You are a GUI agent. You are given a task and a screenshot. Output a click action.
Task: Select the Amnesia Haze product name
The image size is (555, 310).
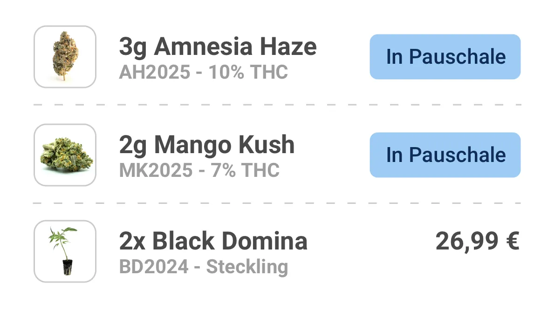click(235, 47)
